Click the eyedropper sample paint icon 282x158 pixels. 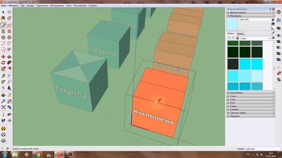(x=273, y=33)
